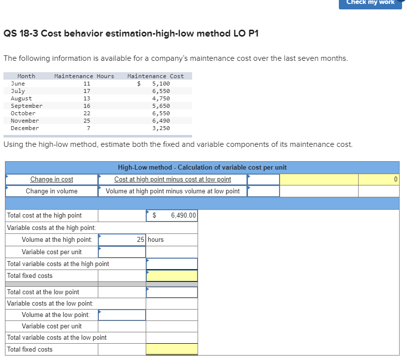Fill bottom yellow Total fixed costs cell
The width and height of the screenshot is (408, 361).
(171, 349)
